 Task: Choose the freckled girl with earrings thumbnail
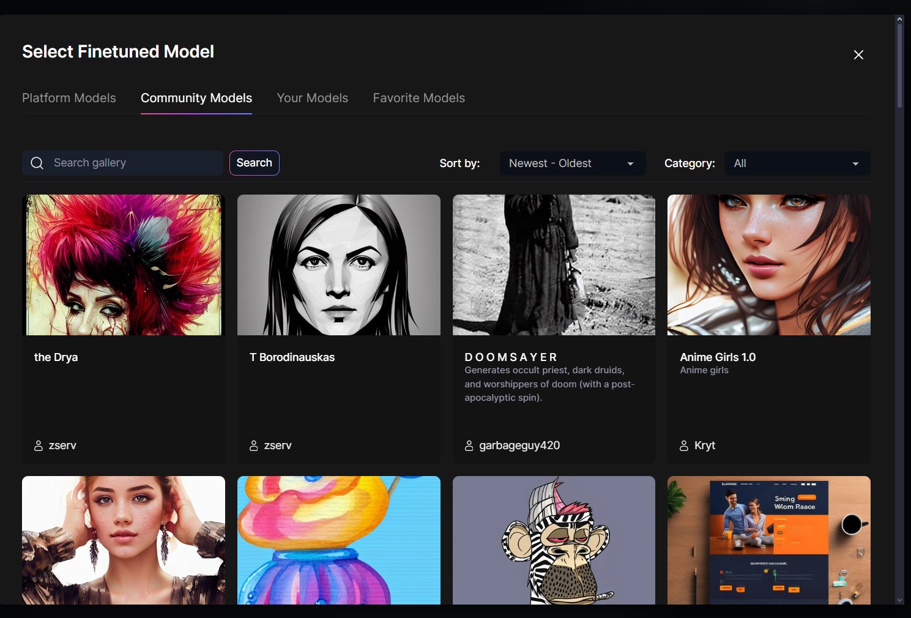124,540
